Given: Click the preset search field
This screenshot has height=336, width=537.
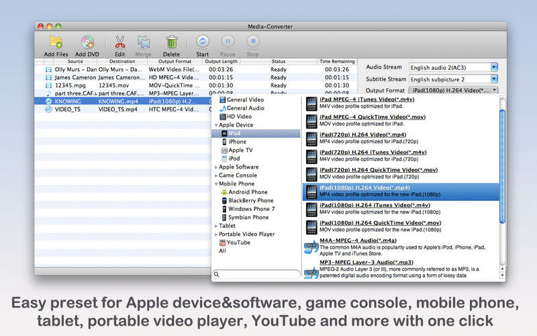Looking at the screenshot, I should click(x=256, y=274).
